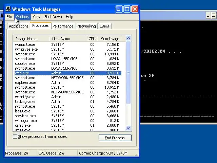Click the process list scrollbar thumb
The image size is (217, 163).
[x=128, y=73]
